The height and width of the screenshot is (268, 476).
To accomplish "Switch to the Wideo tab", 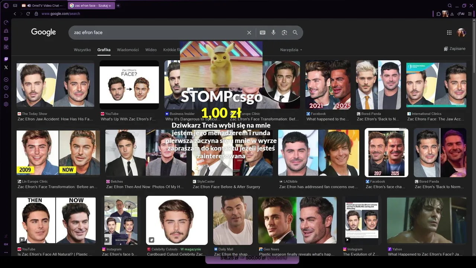I will [151, 50].
